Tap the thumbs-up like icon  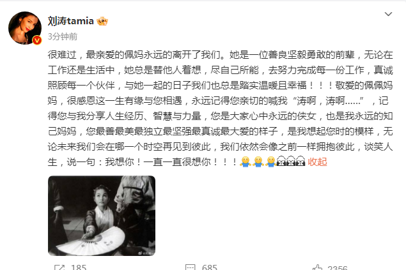point(317,267)
